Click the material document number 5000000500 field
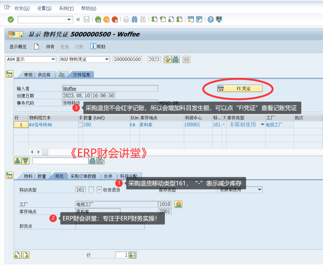323x265 pixels. pos(127,59)
